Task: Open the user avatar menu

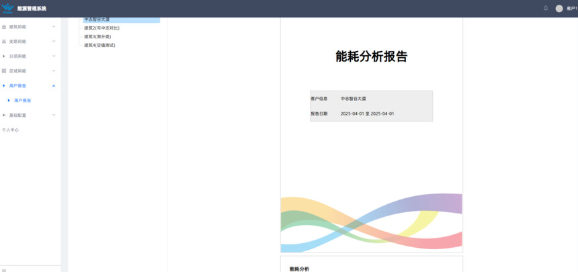Action: (x=559, y=8)
